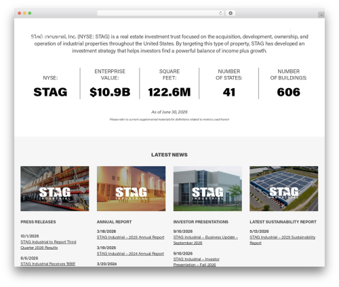Click the '3/20/2024' annual report date

coord(106,264)
